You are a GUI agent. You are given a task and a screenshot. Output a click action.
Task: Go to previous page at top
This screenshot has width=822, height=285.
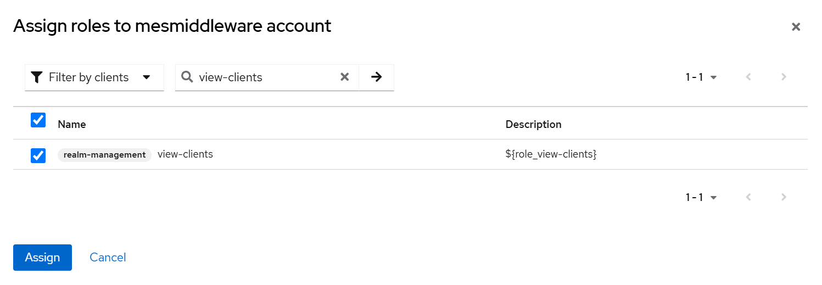(748, 77)
